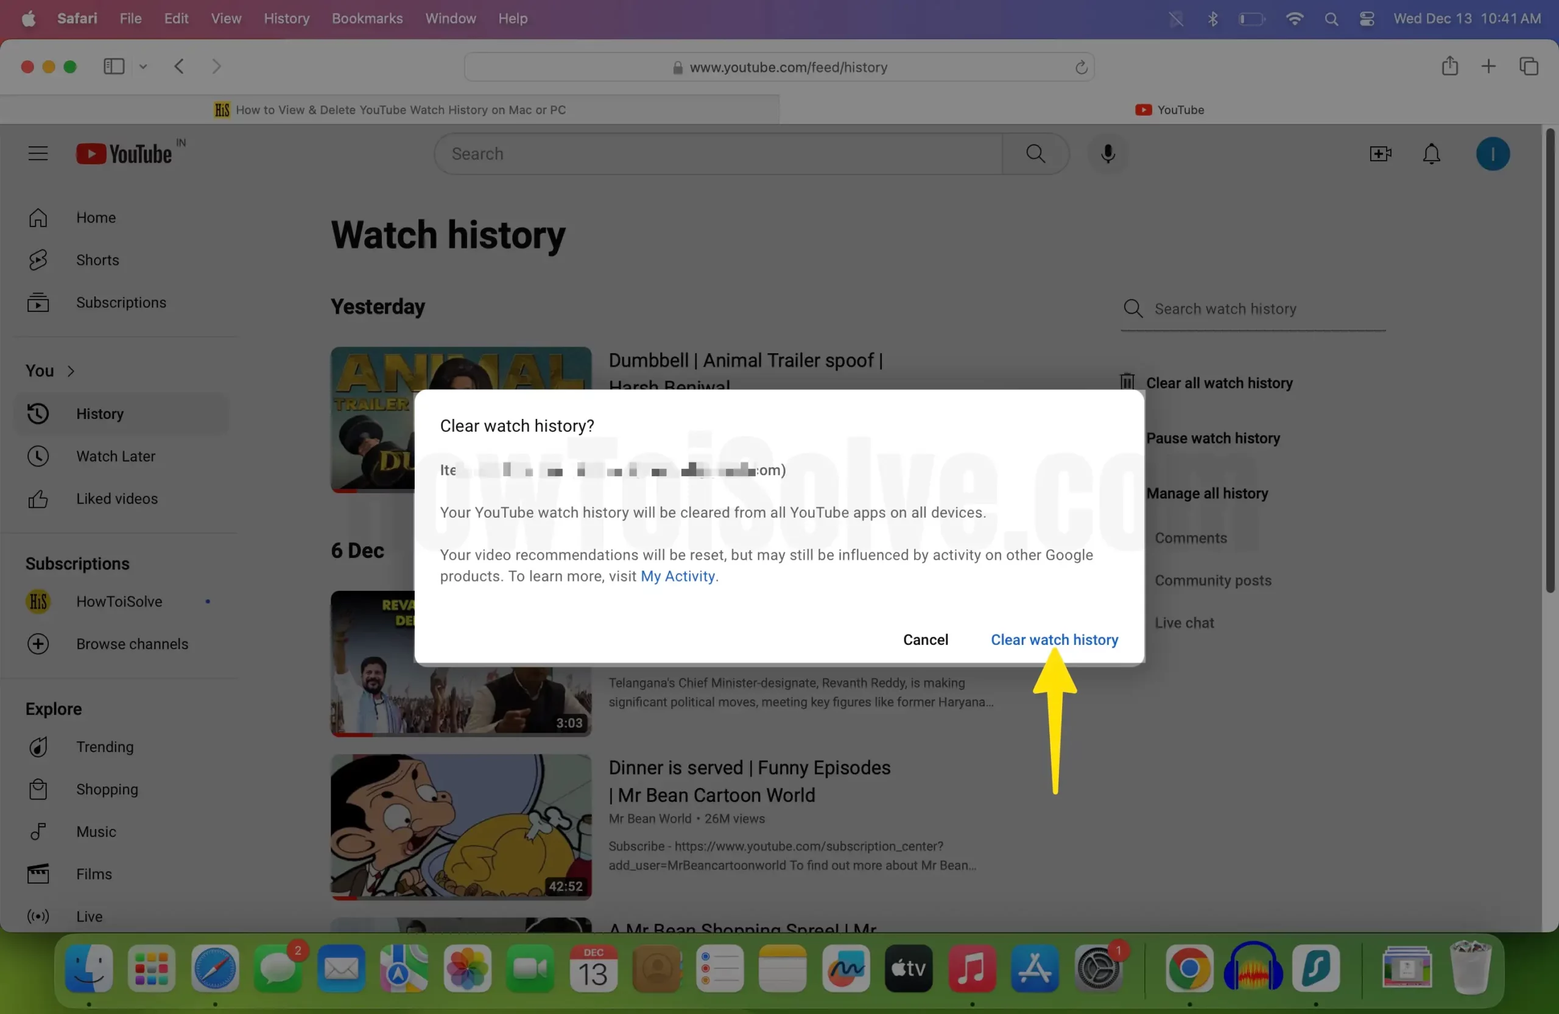Open macOS Control Center toggles
Viewport: 1559px width, 1014px height.
pos(1367,19)
